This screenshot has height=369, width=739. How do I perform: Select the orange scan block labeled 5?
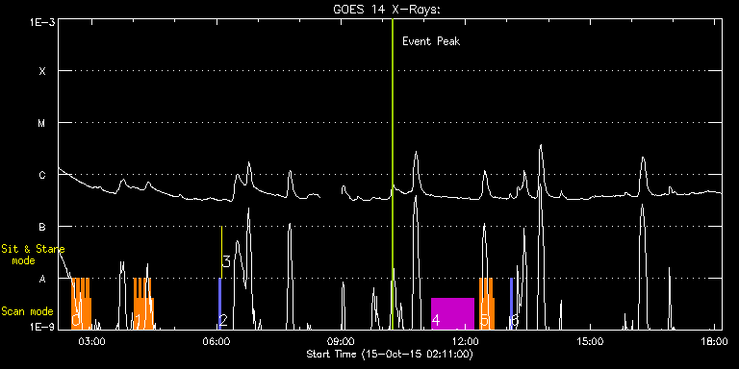point(487,304)
